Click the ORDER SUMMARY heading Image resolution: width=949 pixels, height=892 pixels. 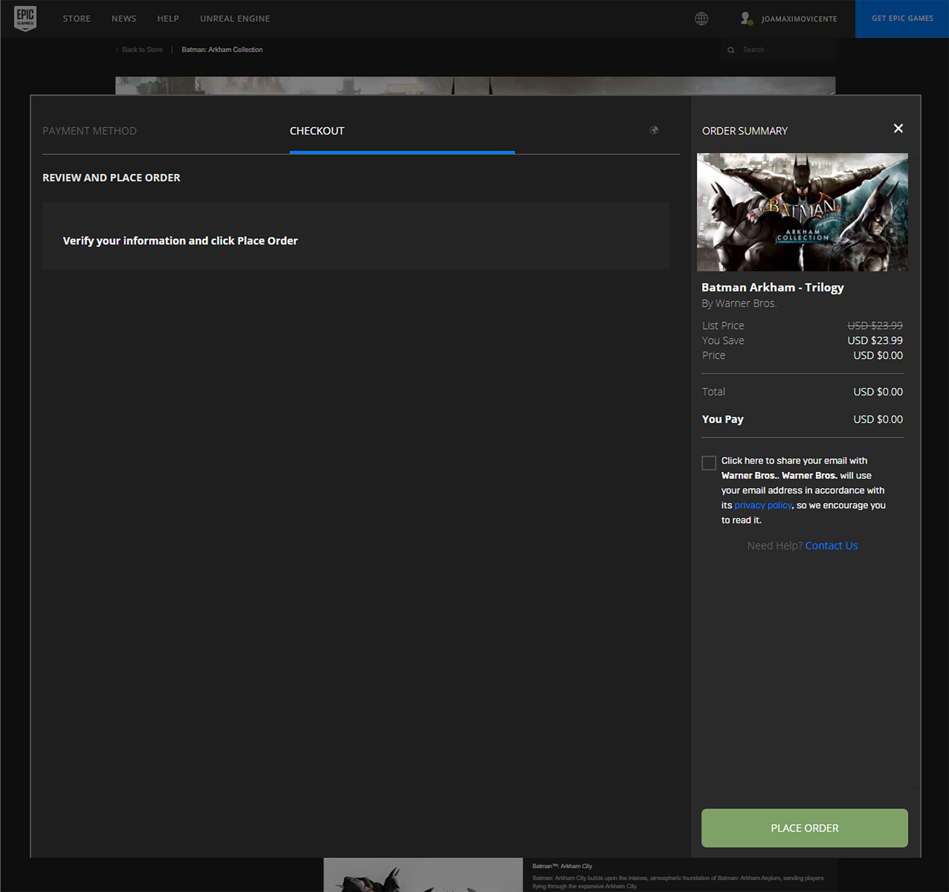[x=744, y=131]
